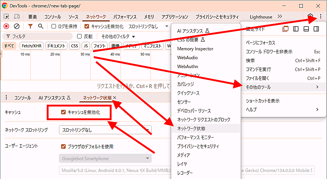Select the inspect element picker icon
The width and height of the screenshot is (327, 179).
(6, 17)
